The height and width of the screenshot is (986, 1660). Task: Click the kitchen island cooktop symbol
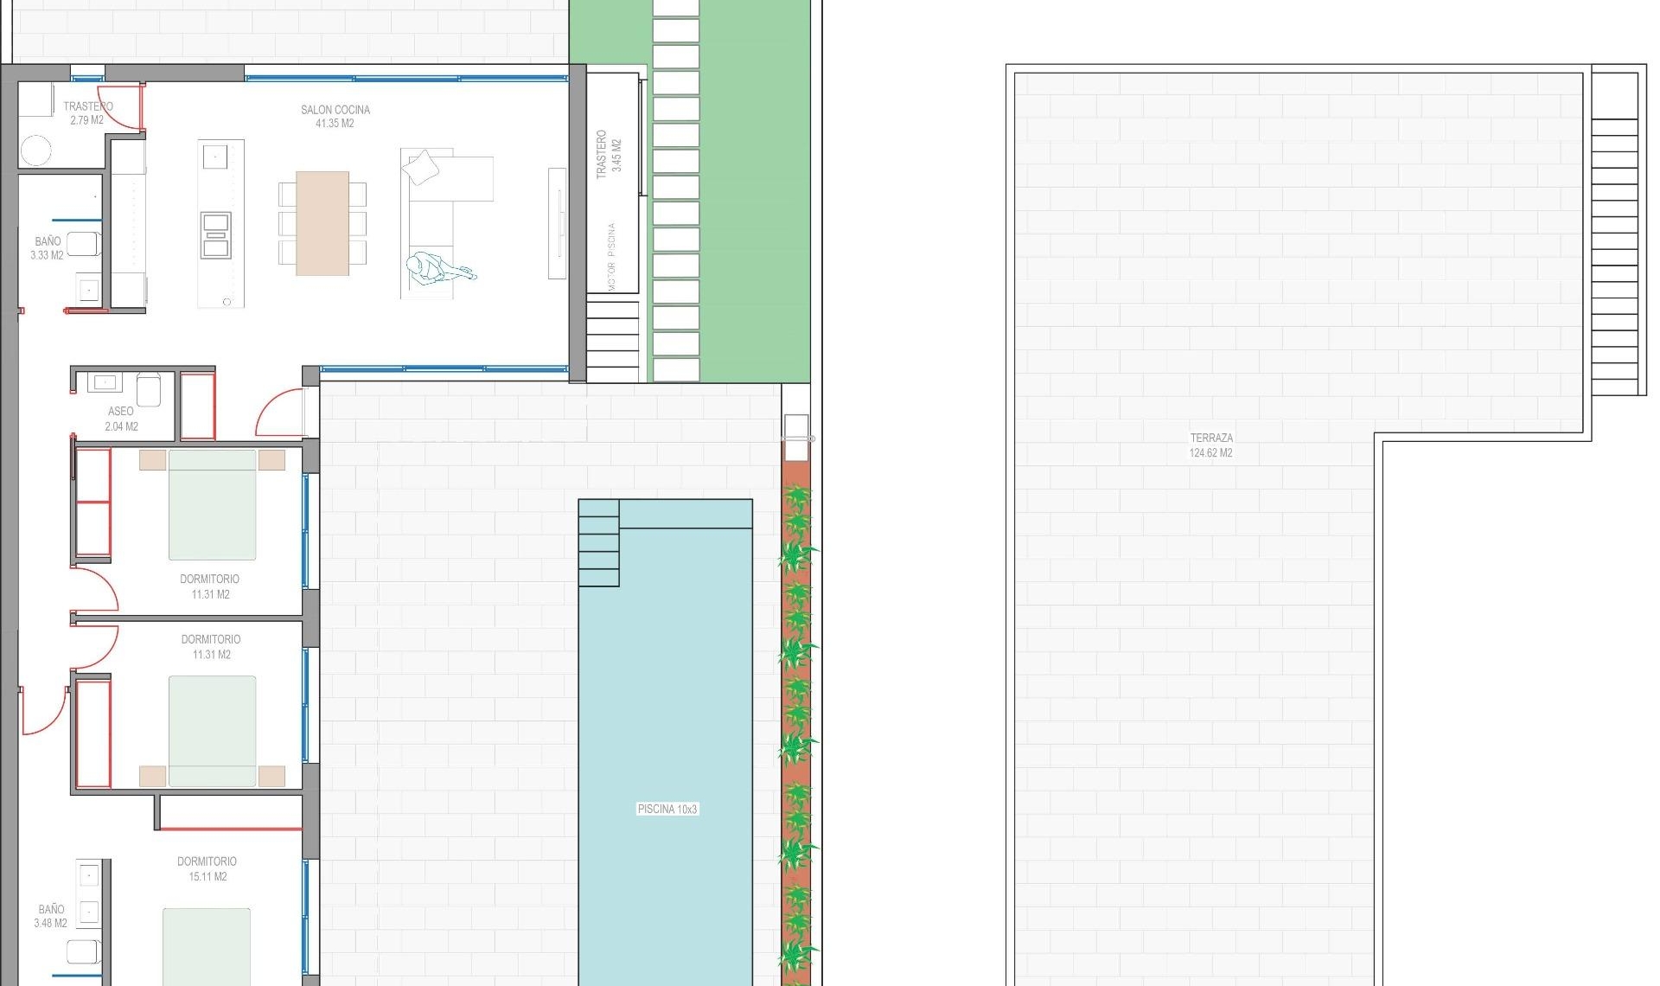pyautogui.click(x=215, y=235)
